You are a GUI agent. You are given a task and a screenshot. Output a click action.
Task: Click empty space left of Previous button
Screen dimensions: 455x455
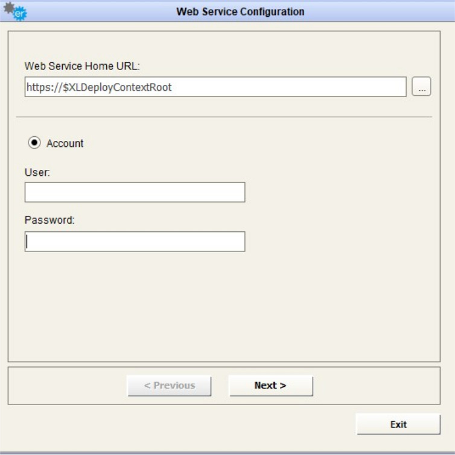66,386
